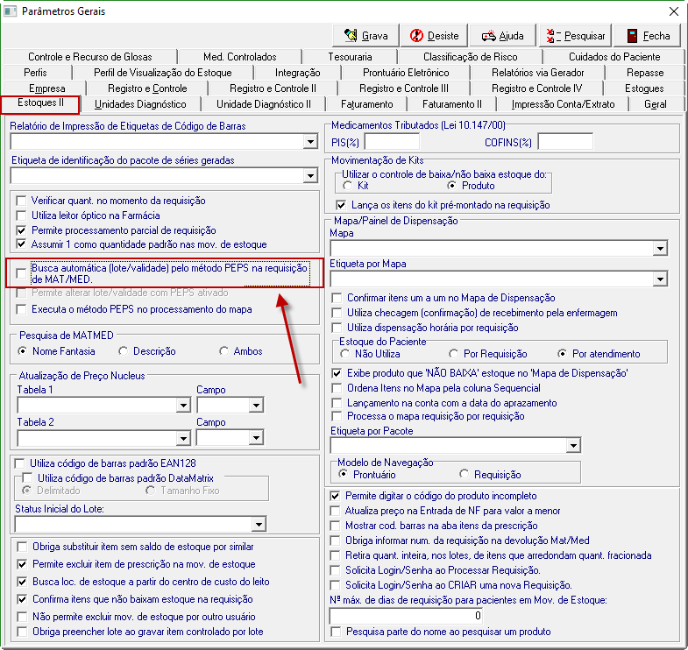Viewport: 688px width, 650px height.
Task: Switch to the Geral tab
Action: [x=655, y=104]
